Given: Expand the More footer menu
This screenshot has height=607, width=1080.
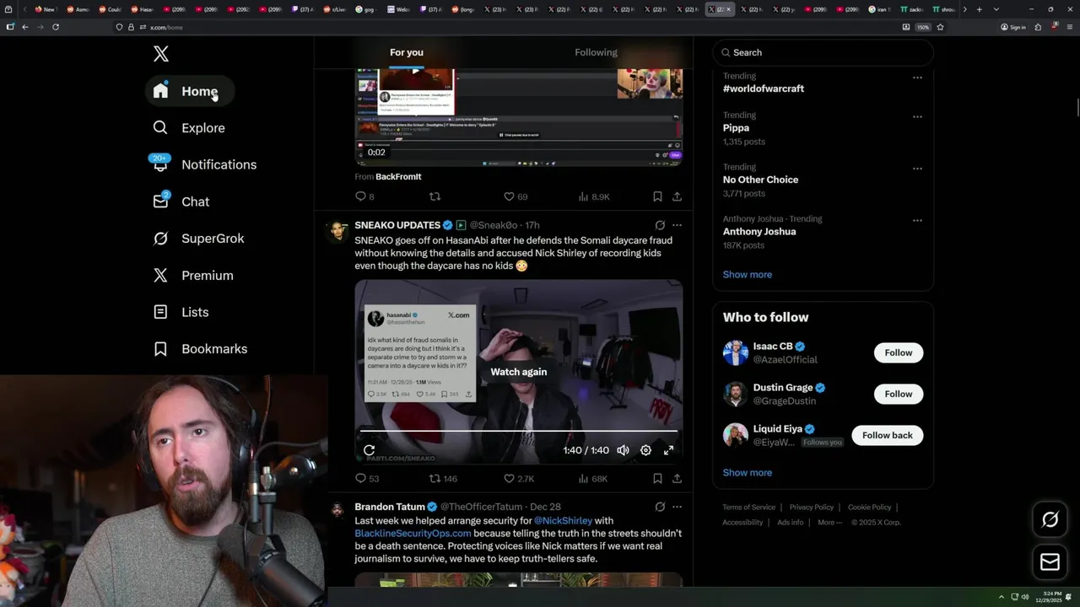Looking at the screenshot, I should pos(829,523).
